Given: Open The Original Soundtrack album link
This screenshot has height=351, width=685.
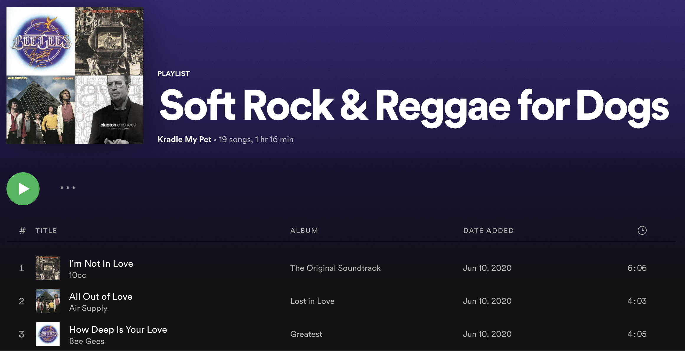Looking at the screenshot, I should click(x=335, y=268).
